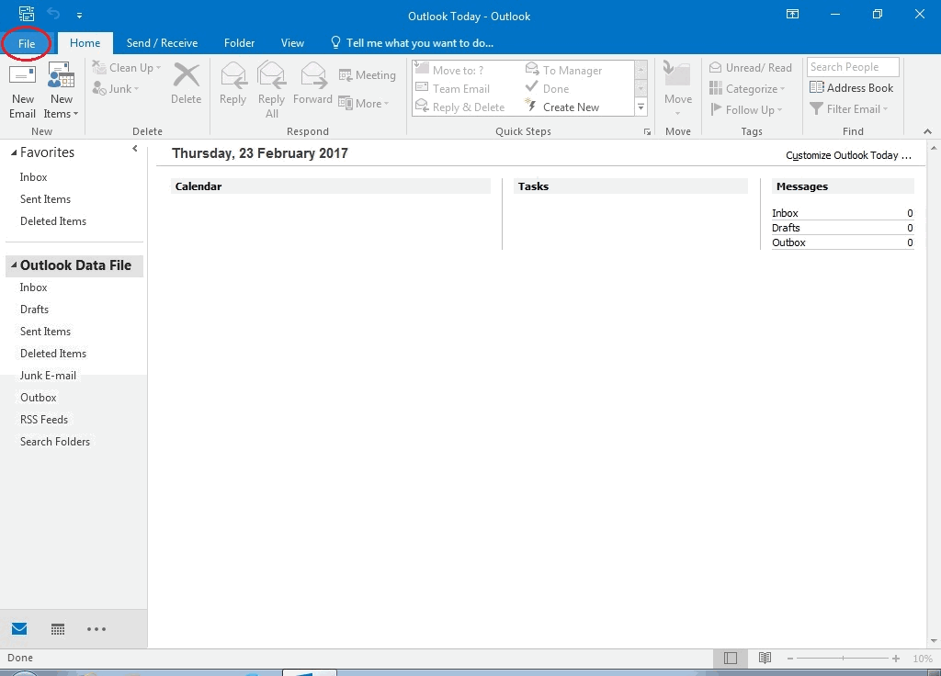941x676 pixels.
Task: Open the Folder tab
Action: click(x=239, y=43)
